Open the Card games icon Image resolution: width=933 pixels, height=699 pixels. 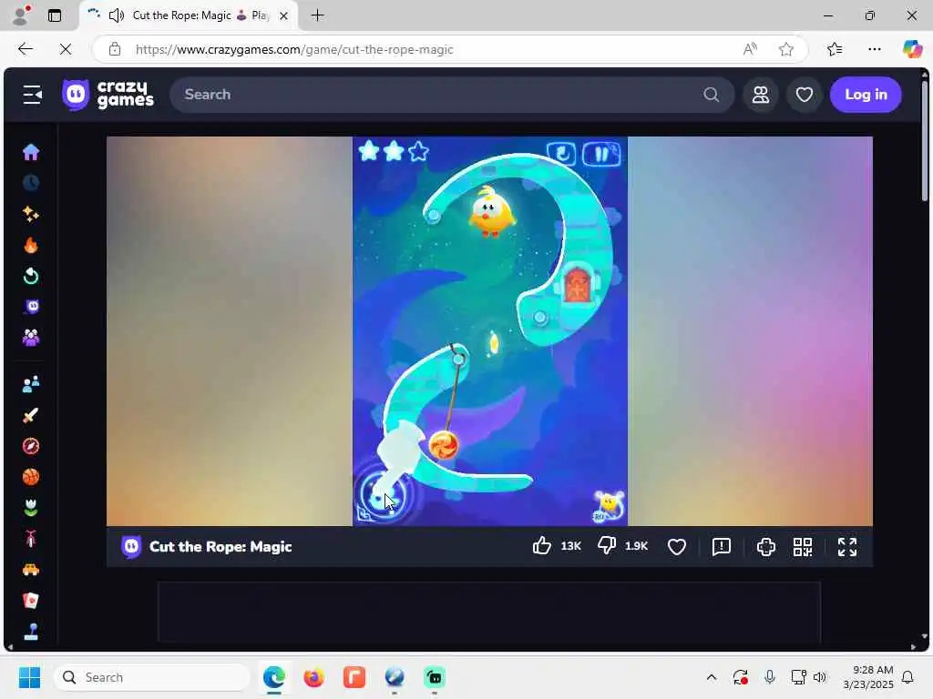coord(31,601)
